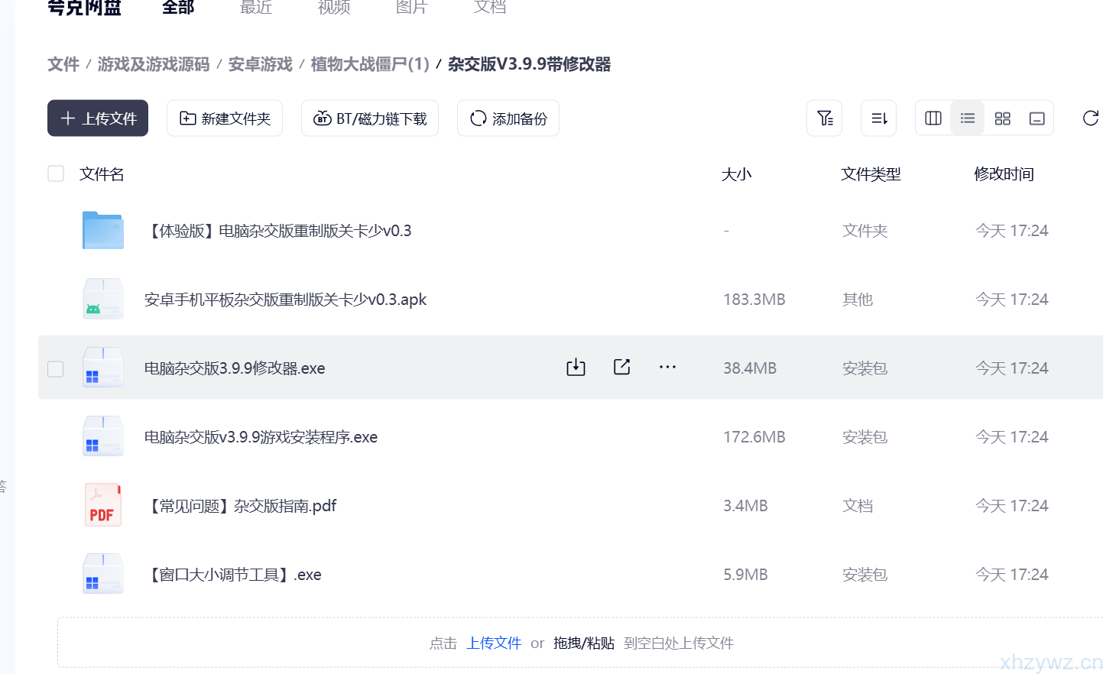The height and width of the screenshot is (674, 1103).
Task: Navigate to 安卓游戏 in the breadcrumb
Action: [259, 64]
